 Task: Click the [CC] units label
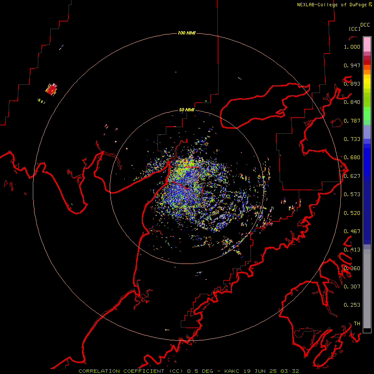[x=354, y=29]
